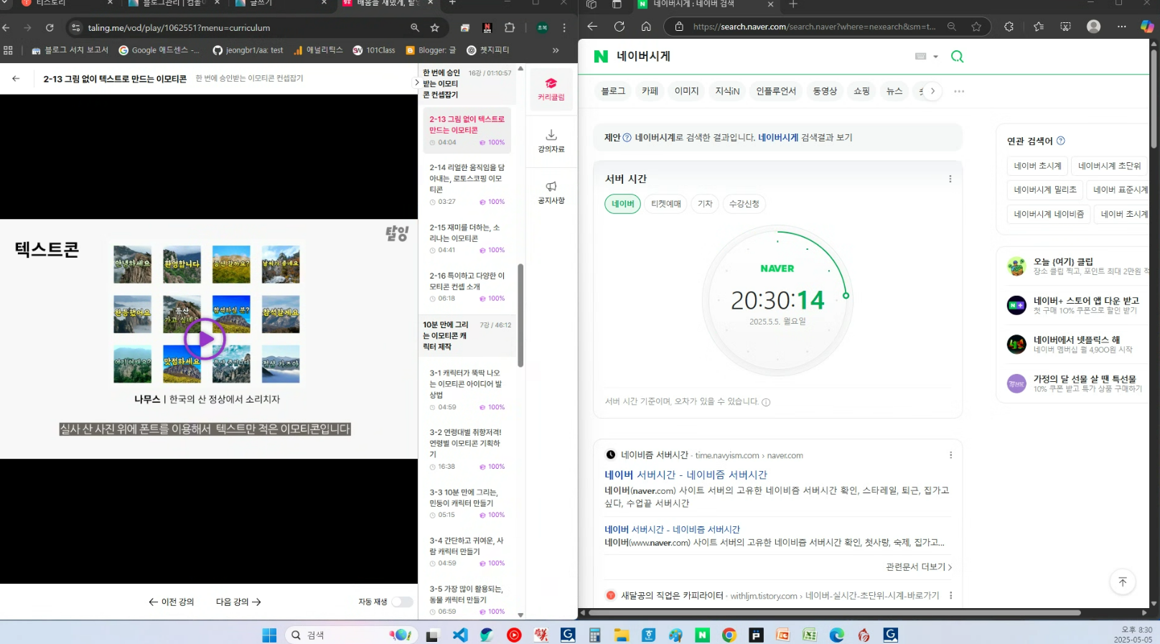Switch to Naver 뉴스 tab
This screenshot has width=1160, height=644.
click(x=894, y=91)
